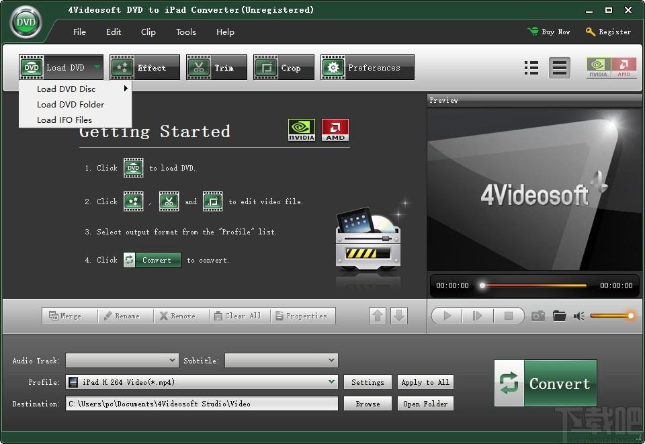This screenshot has height=444, width=645.
Task: Open the Effect tool
Action: (144, 67)
